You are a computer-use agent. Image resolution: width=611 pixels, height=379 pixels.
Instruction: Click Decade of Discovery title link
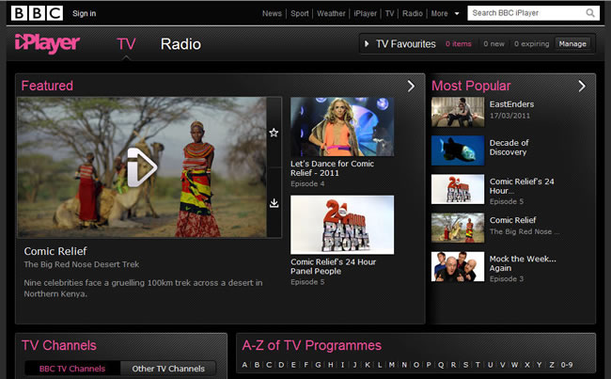[x=509, y=148]
